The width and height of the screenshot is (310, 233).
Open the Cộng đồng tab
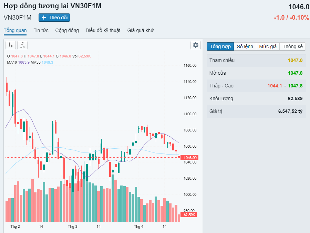click(67, 30)
